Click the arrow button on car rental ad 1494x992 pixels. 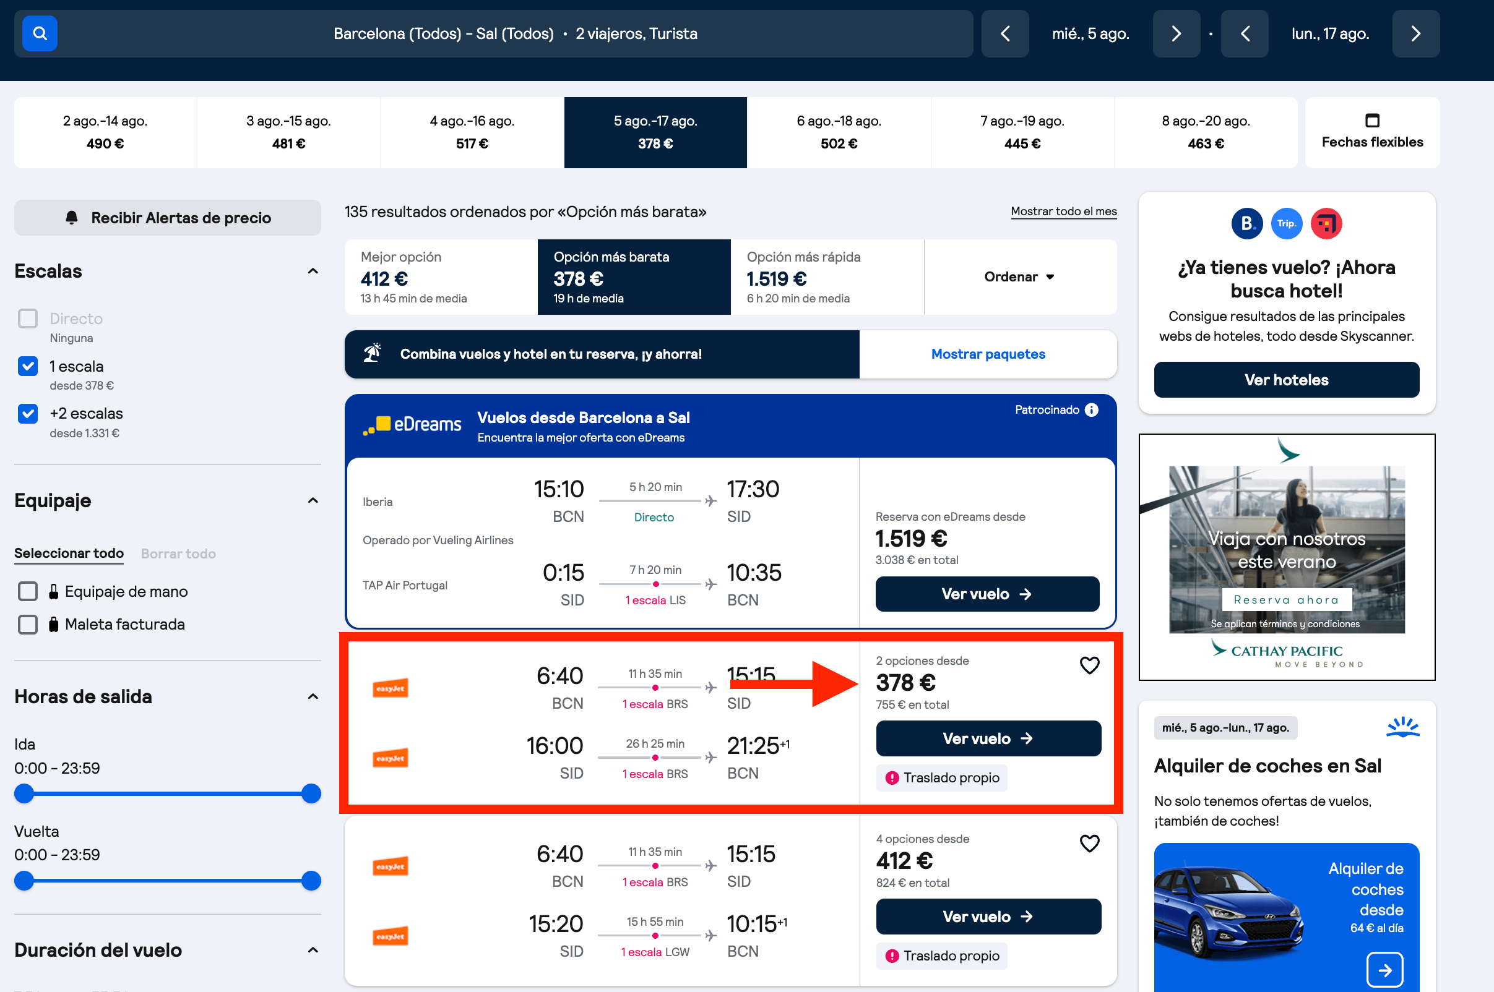[1384, 970]
